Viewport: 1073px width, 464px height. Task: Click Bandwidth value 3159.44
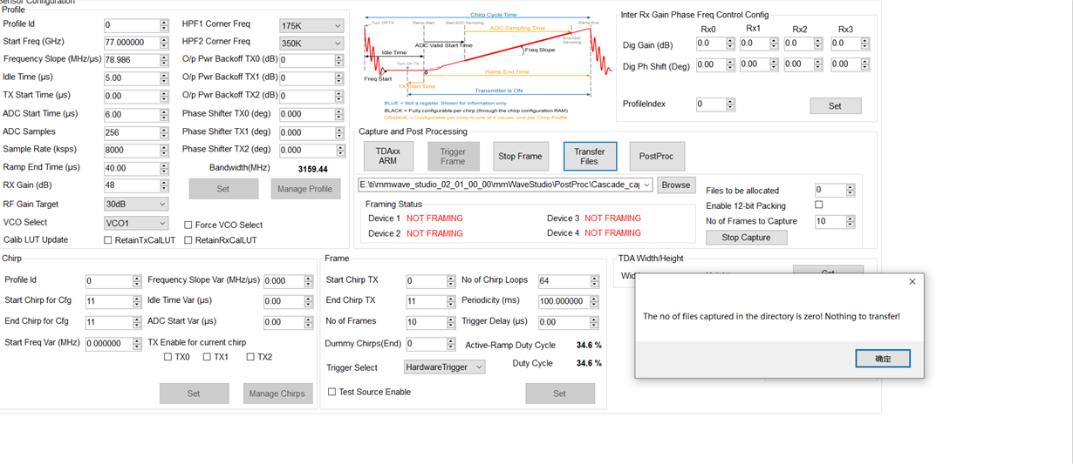[312, 169]
